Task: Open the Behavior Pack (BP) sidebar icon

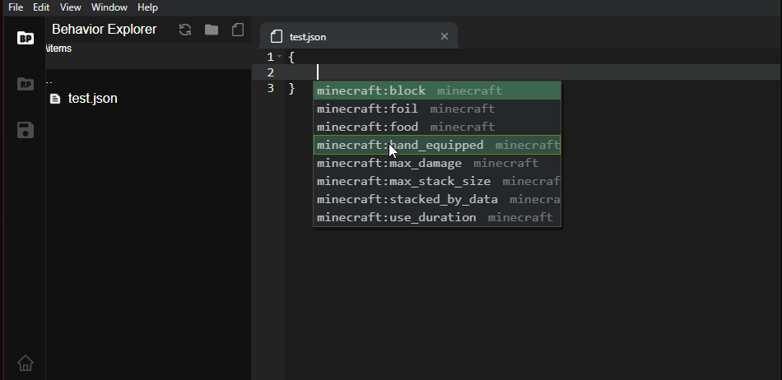Action: (x=26, y=38)
